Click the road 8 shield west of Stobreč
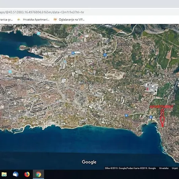 (126, 115)
